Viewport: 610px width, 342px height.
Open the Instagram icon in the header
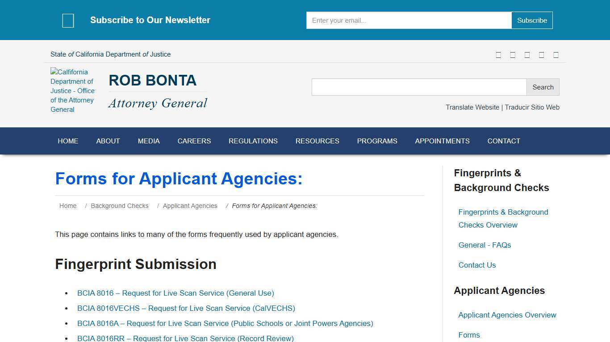[x=541, y=54]
